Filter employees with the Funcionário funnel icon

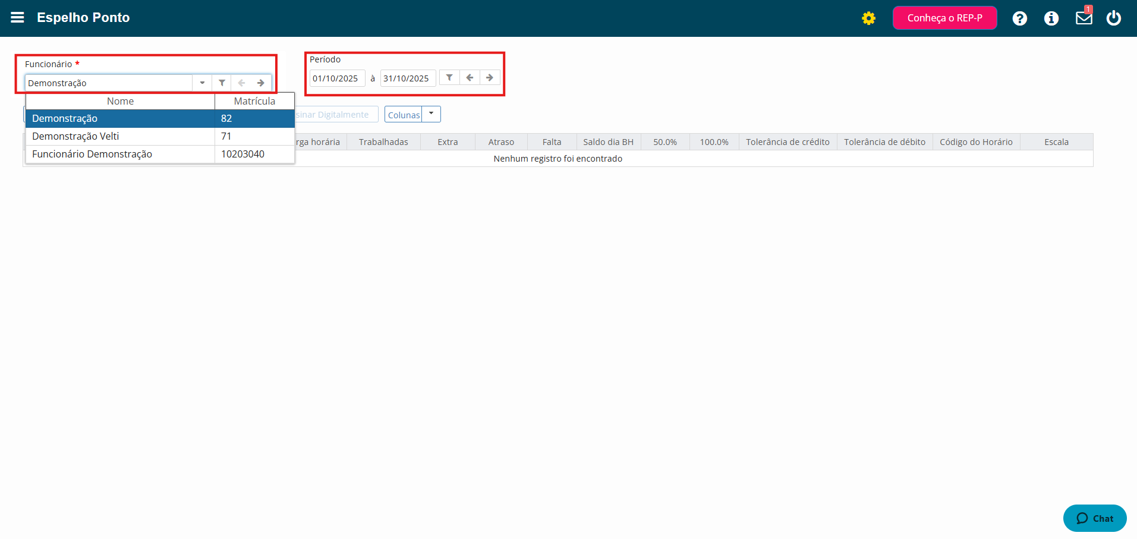point(222,83)
